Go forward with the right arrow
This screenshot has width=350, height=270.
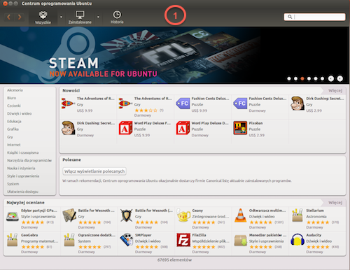20,17
